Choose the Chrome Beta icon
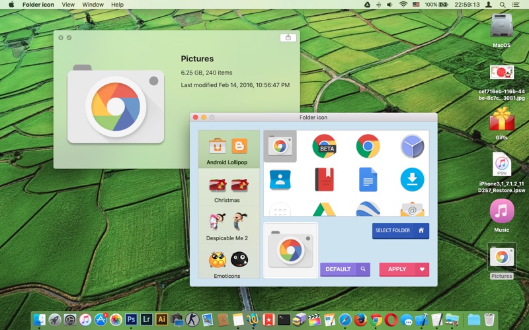Image resolution: width=529 pixels, height=330 pixels. [x=324, y=146]
